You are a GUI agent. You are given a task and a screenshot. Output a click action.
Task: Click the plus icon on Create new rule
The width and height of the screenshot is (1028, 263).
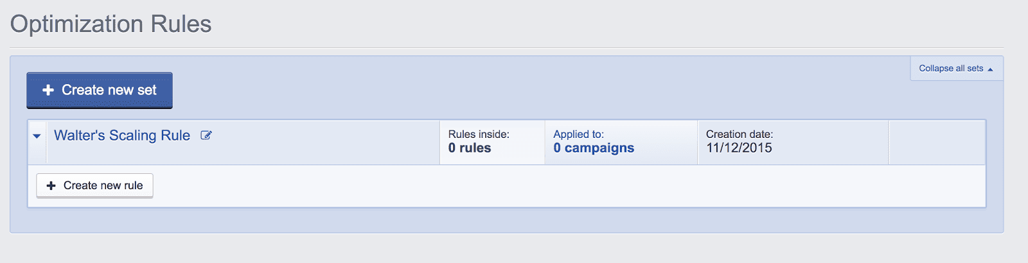pyautogui.click(x=51, y=185)
